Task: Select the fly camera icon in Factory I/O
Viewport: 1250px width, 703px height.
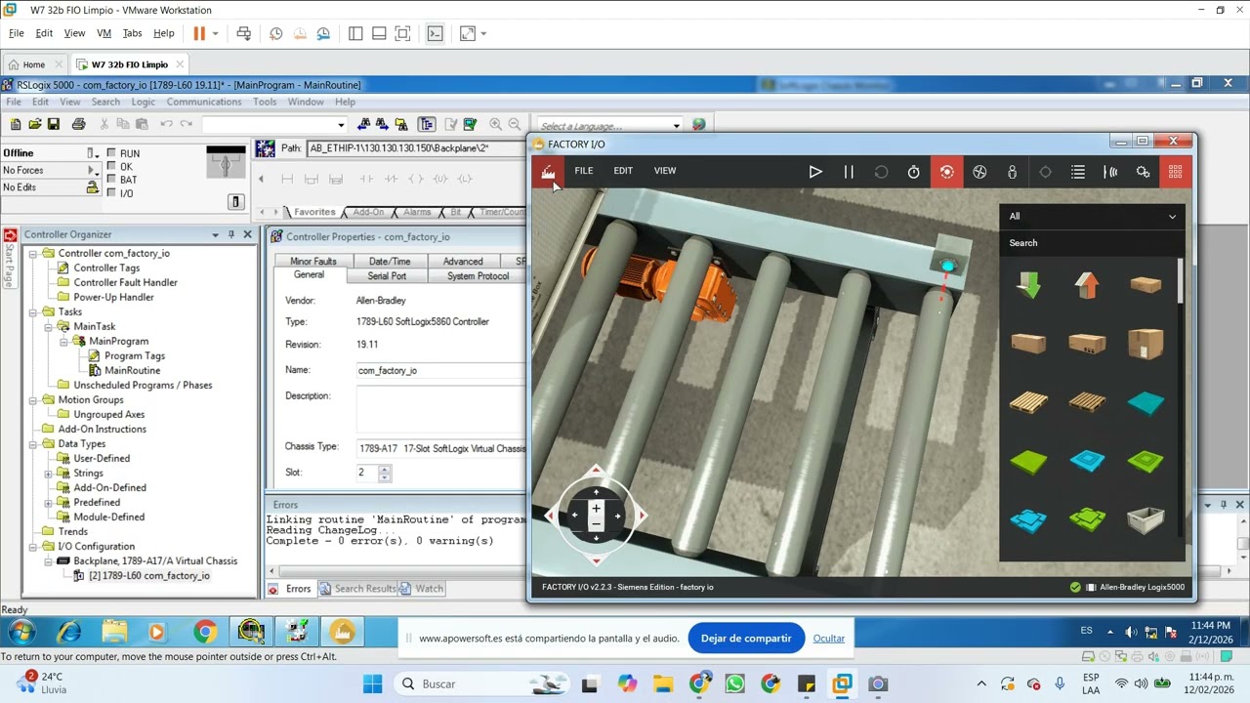Action: click(x=979, y=172)
